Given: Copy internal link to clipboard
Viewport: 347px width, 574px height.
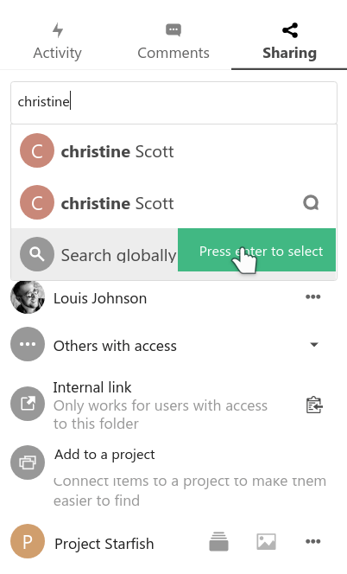Looking at the screenshot, I should [313, 405].
